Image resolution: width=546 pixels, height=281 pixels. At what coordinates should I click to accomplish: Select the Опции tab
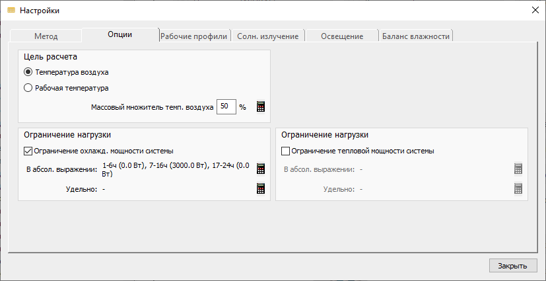[119, 34]
